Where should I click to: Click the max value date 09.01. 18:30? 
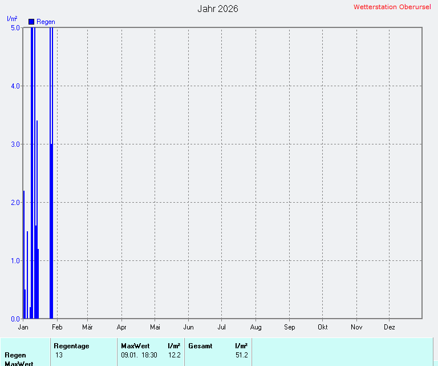(x=138, y=355)
